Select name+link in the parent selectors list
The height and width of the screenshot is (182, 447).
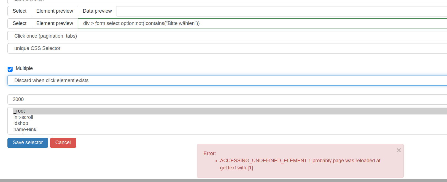pyautogui.click(x=25, y=130)
